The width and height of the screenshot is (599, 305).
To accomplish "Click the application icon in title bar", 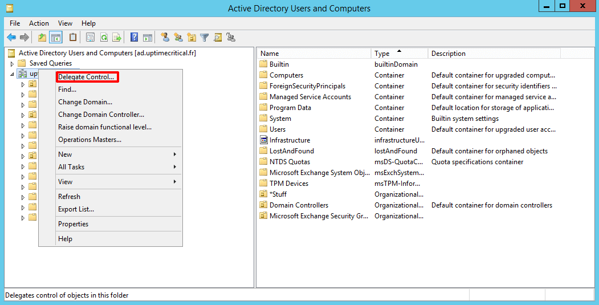I will coord(10,8).
